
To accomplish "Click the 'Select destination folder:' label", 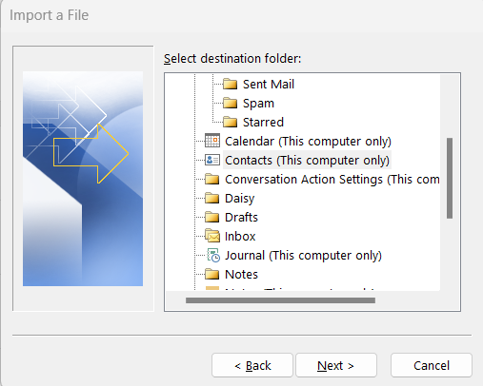I will pyautogui.click(x=232, y=59).
